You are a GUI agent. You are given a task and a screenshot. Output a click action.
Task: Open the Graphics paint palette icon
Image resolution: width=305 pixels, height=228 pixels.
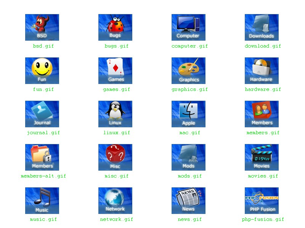[188, 71]
